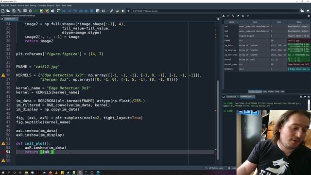311x175 pixels.
Task: Open the Windows Start menu
Action: (3, 173)
